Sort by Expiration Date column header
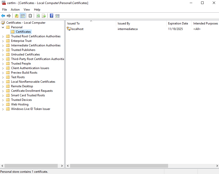This screenshot has height=174, width=219. (x=178, y=23)
